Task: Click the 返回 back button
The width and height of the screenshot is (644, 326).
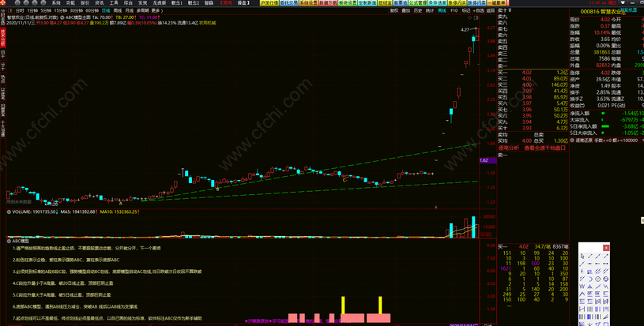Action: [491, 11]
